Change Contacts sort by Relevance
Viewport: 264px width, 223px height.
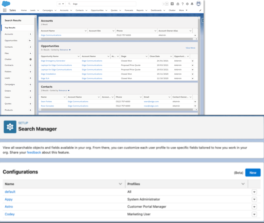tap(64, 91)
